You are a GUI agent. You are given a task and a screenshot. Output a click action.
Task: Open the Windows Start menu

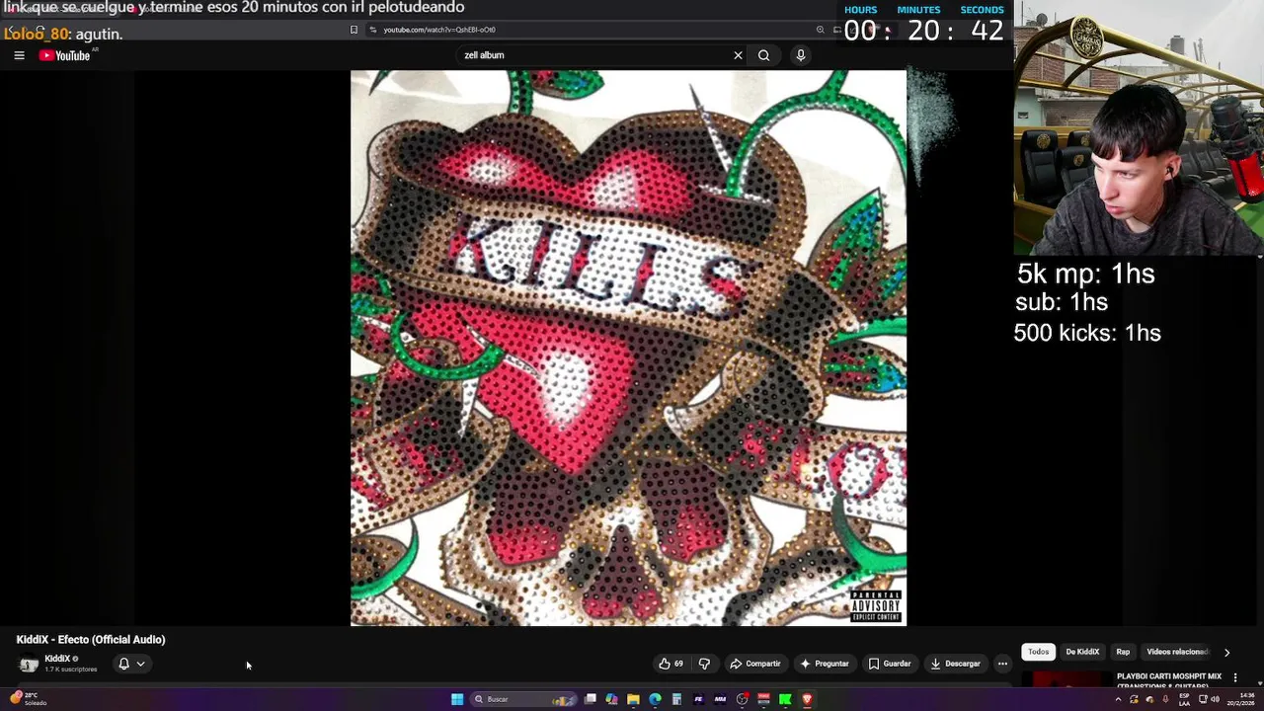tap(457, 699)
